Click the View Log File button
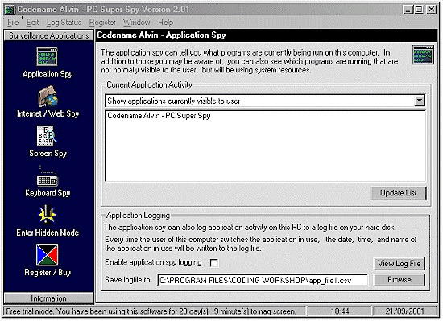The image size is (443, 321). 399,263
